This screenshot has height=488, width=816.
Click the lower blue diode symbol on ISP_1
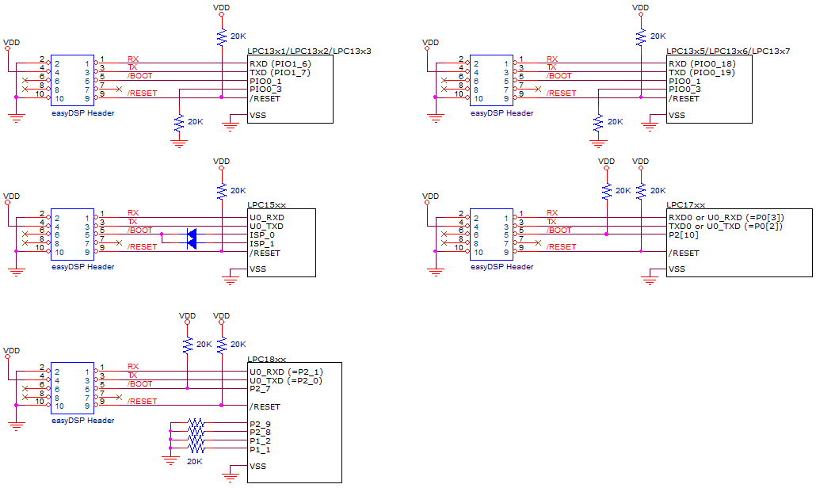click(191, 244)
